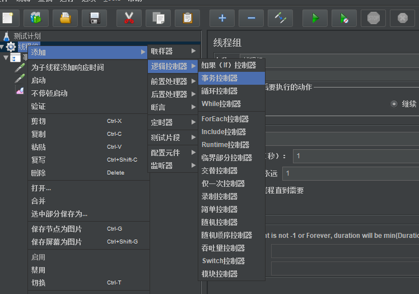
Task: Click 为子线程添加响应时间 menu entry
Action: pos(89,67)
